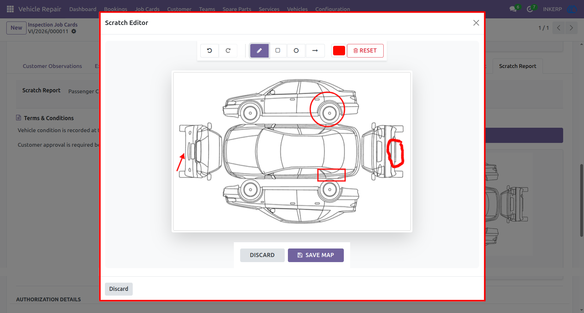
Task: Open the Services menu
Action: 269,9
